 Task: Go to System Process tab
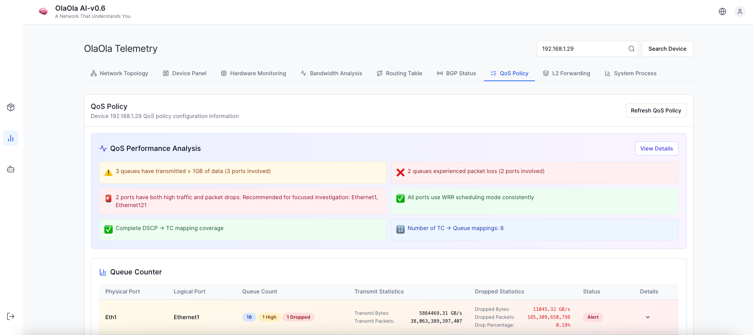[630, 73]
